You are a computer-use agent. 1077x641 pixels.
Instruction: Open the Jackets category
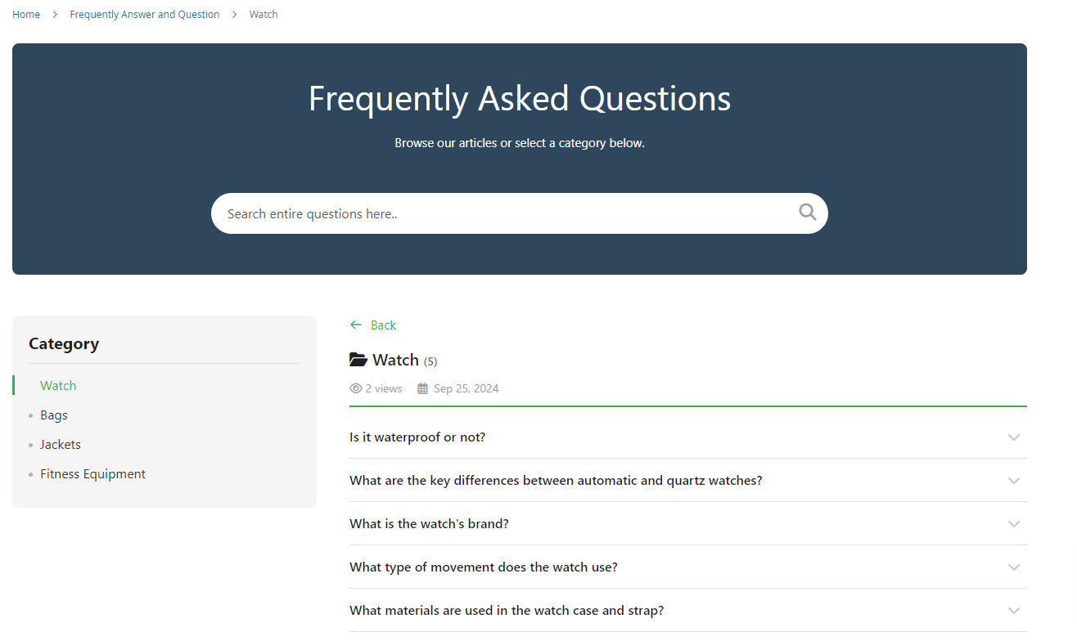point(61,444)
